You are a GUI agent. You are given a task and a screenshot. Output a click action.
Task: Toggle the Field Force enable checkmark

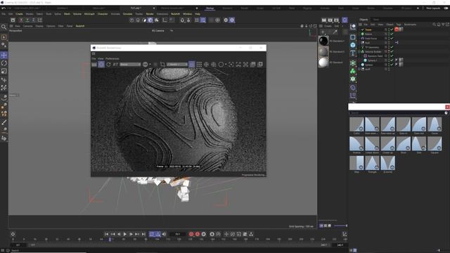[392, 38]
